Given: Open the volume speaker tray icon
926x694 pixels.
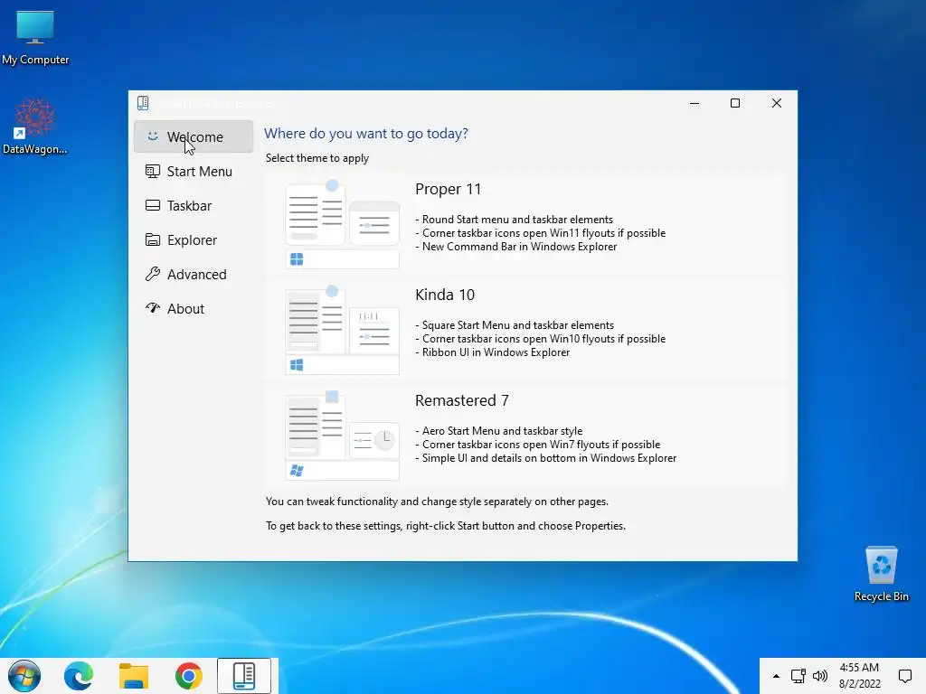Looking at the screenshot, I should click(x=820, y=676).
